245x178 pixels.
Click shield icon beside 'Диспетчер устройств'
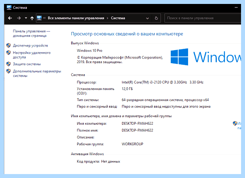(x=8, y=45)
